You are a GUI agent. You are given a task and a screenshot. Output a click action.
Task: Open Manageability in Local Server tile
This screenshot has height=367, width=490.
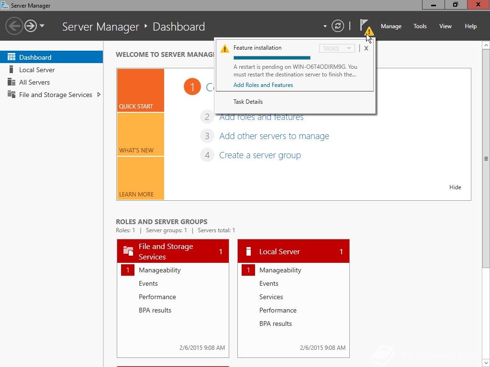280,270
